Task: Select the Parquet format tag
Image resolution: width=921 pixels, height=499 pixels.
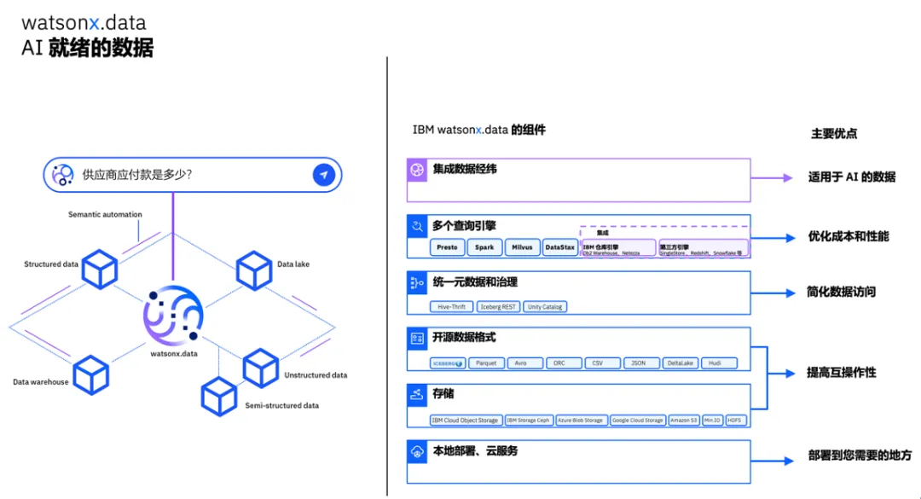Action: pos(486,363)
